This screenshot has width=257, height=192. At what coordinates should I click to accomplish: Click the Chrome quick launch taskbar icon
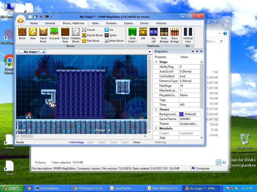29,188
